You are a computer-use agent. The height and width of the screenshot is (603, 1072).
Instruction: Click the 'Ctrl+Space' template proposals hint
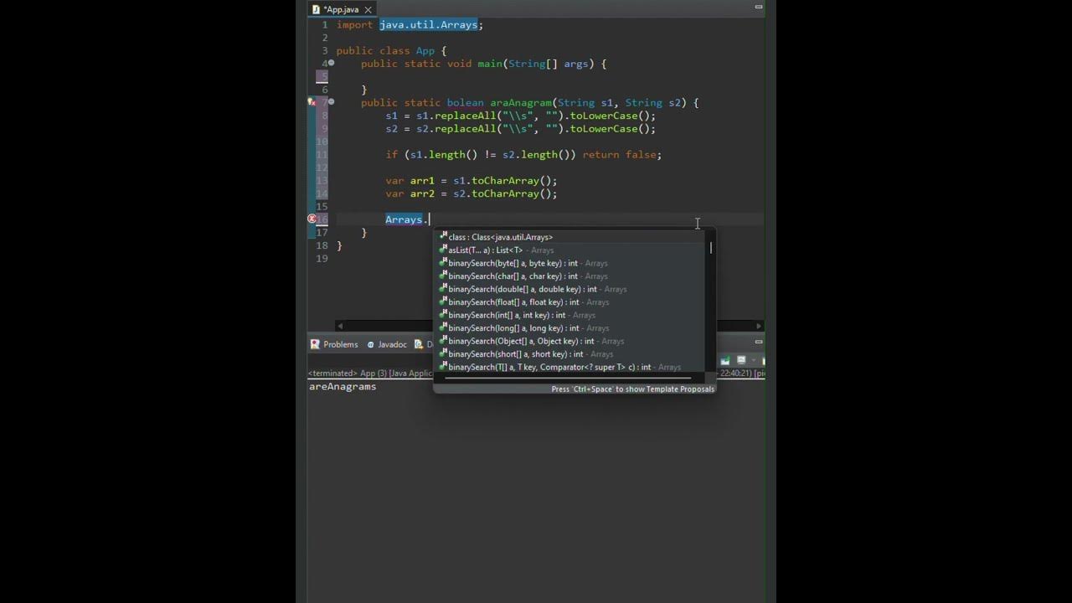[x=633, y=389]
